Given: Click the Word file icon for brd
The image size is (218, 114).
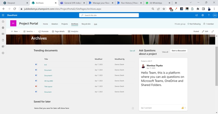Looking at the screenshot, I should 36,64.
